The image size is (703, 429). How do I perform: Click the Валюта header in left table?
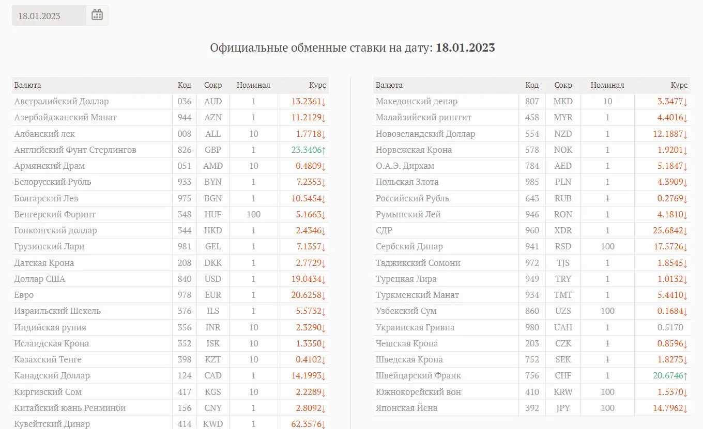tap(28, 85)
